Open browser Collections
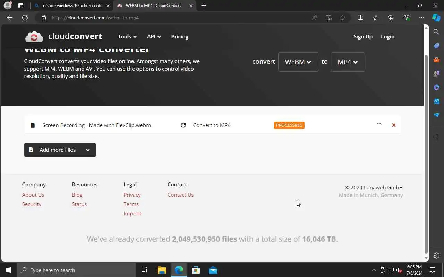The height and width of the screenshot is (277, 444). (391, 18)
